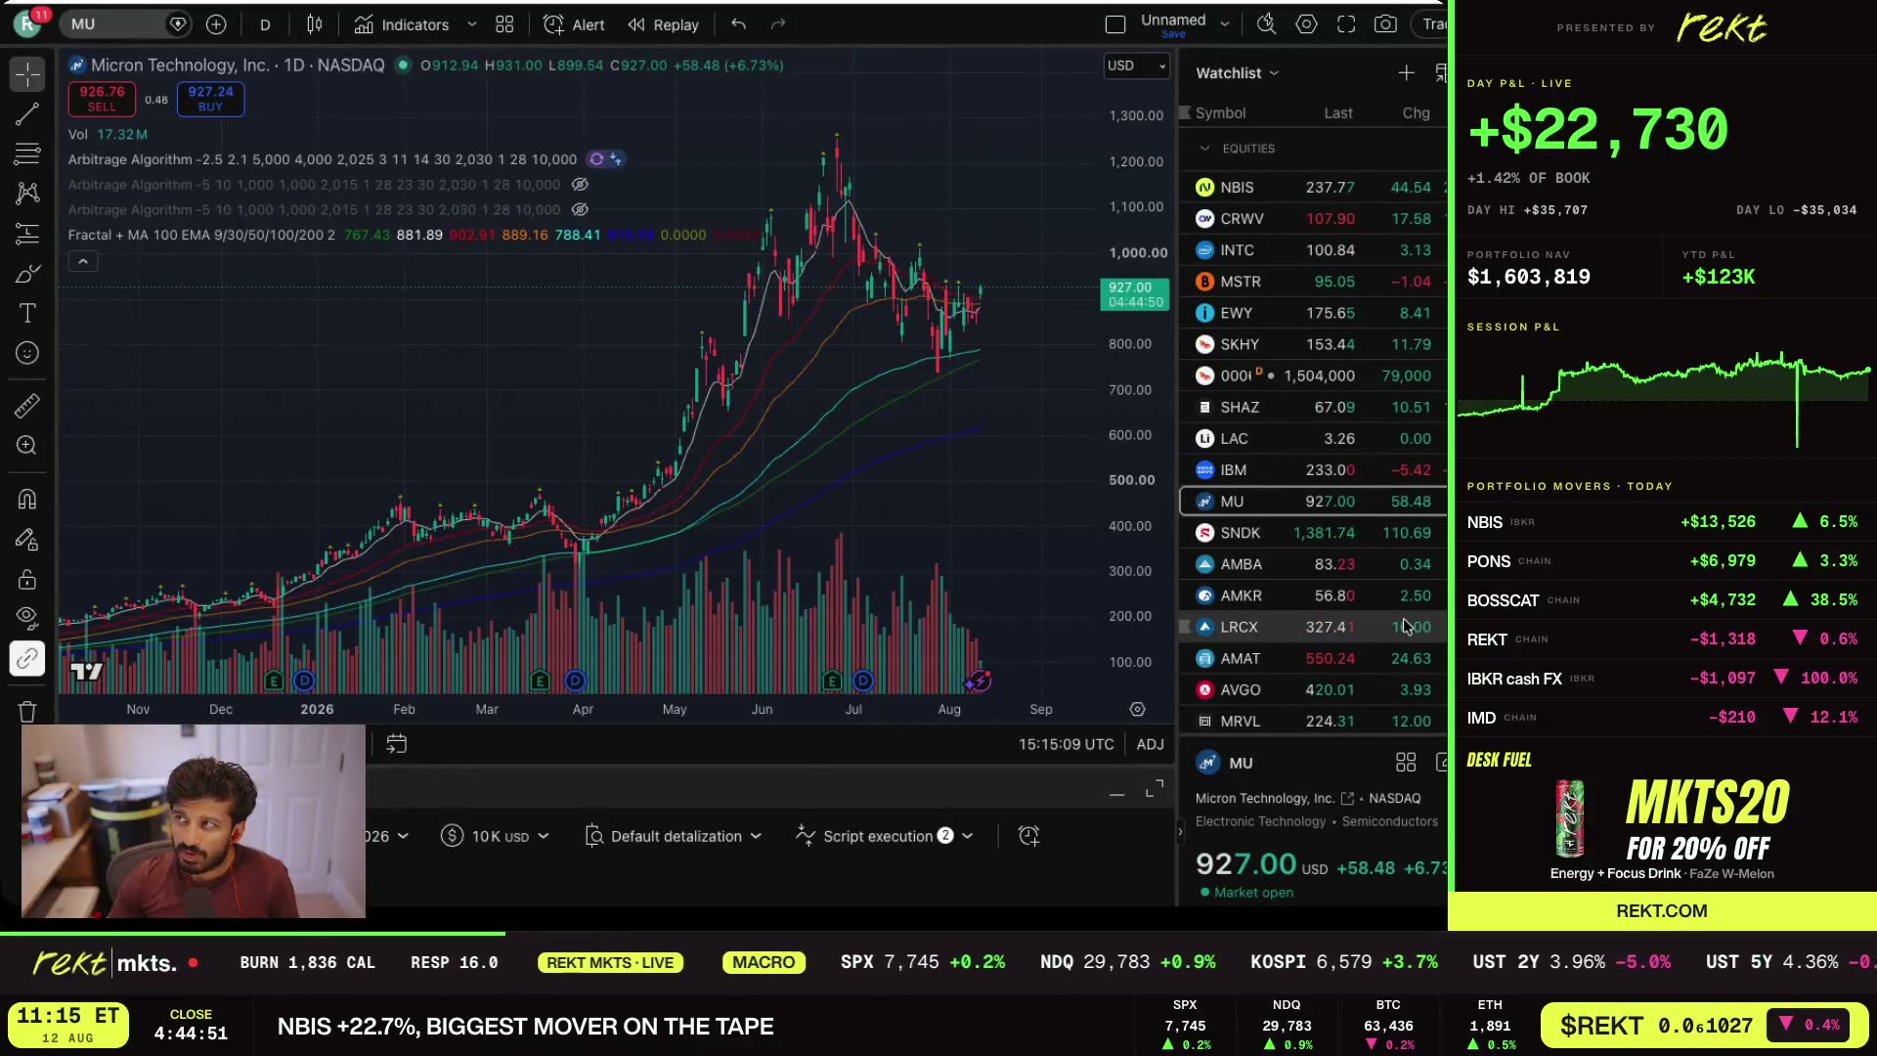Collapse the EQUITIES watchlist section
Viewport: 1877px width, 1056px height.
pyautogui.click(x=1204, y=149)
